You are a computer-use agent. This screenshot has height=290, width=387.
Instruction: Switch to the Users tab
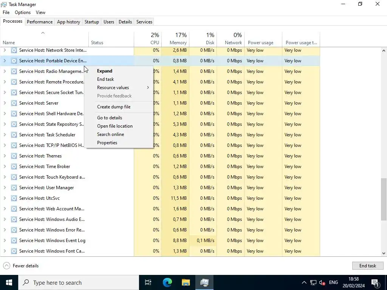click(109, 22)
